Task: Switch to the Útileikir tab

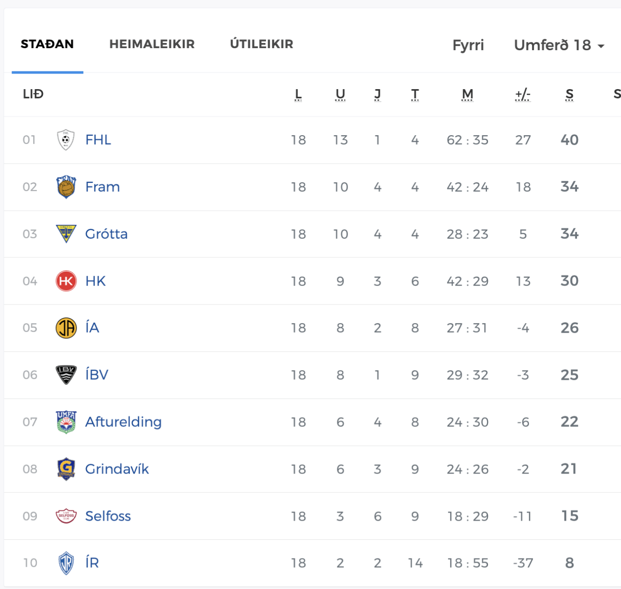Action: (x=261, y=45)
